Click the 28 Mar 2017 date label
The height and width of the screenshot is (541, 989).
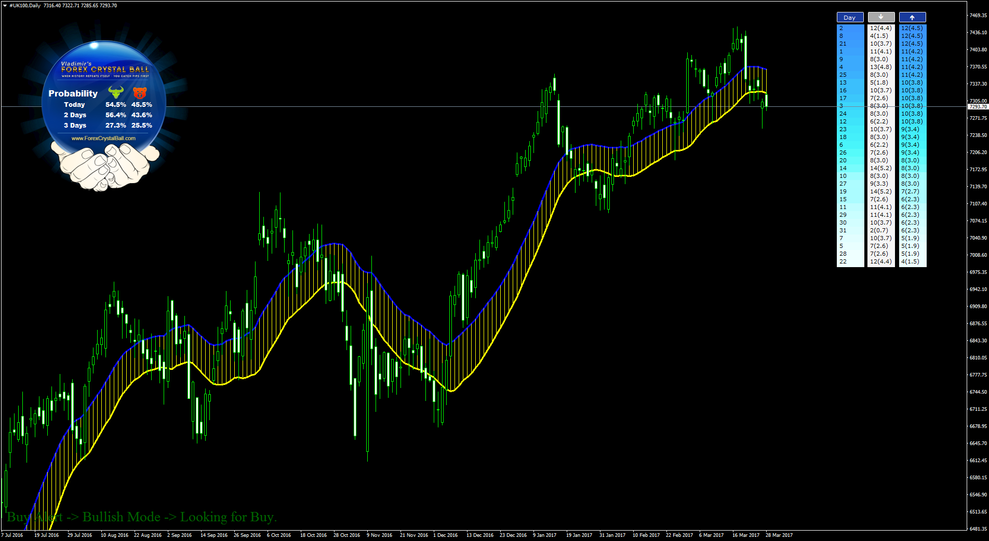[779, 535]
